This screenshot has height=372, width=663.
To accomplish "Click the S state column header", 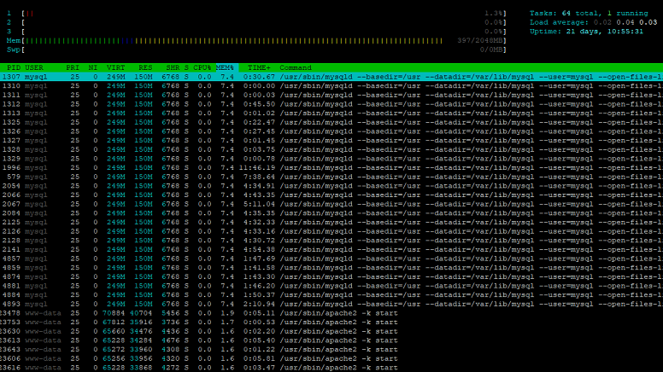I will (x=186, y=67).
